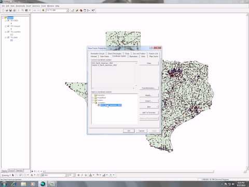The width and height of the screenshot is (249, 187).
Task: Click the Modify button
Action: tap(149, 95)
